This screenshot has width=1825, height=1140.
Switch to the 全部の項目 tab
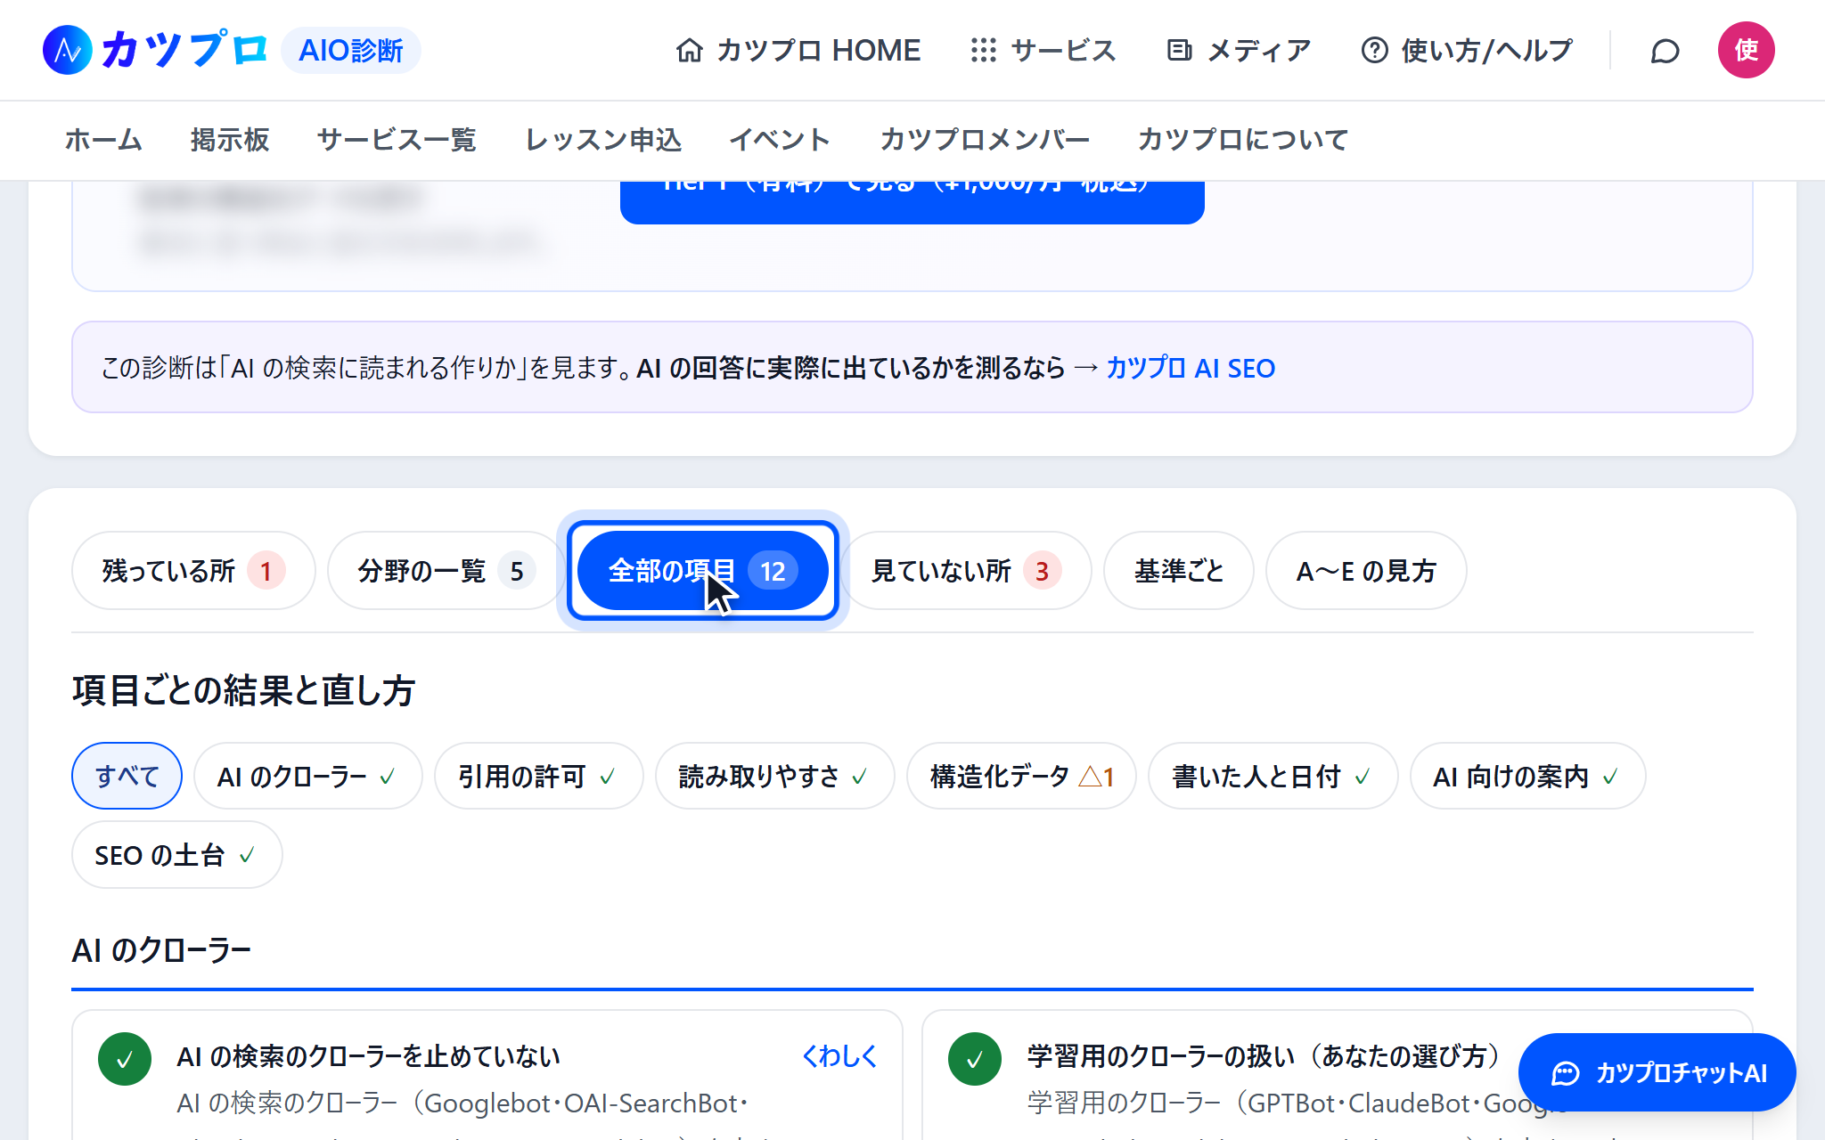(703, 571)
